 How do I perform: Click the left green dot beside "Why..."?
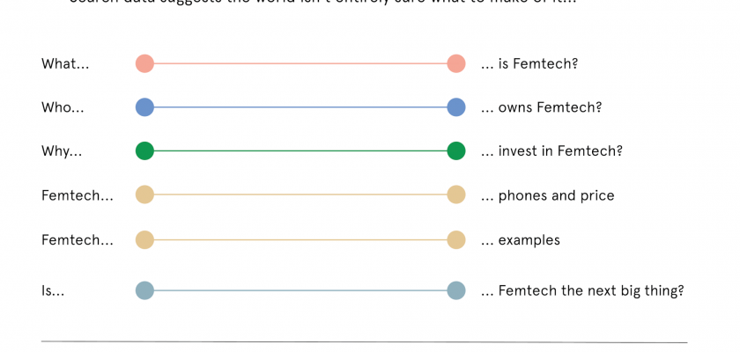(144, 151)
